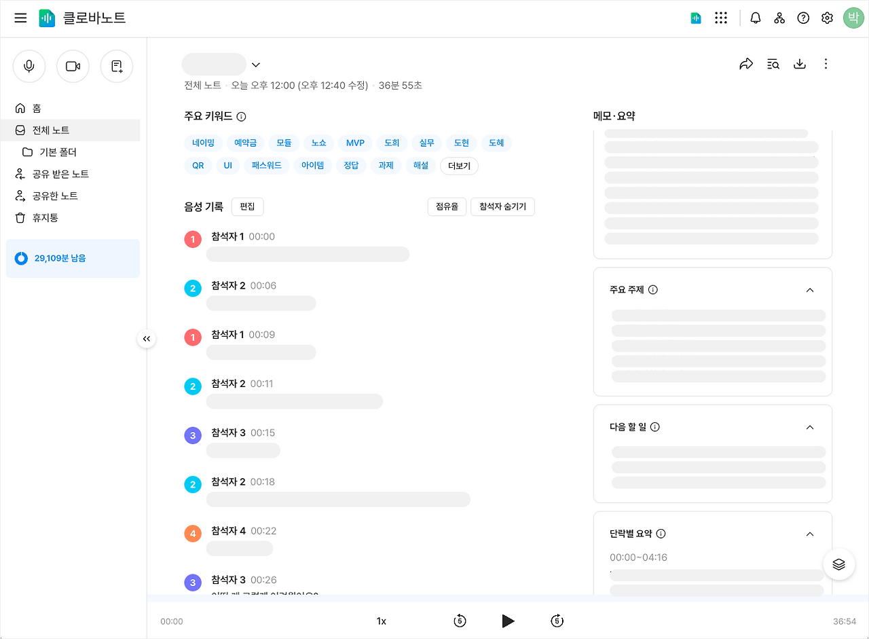869x639 pixels.
Task: Collapse the 단락별 요약 section
Action: pos(809,534)
